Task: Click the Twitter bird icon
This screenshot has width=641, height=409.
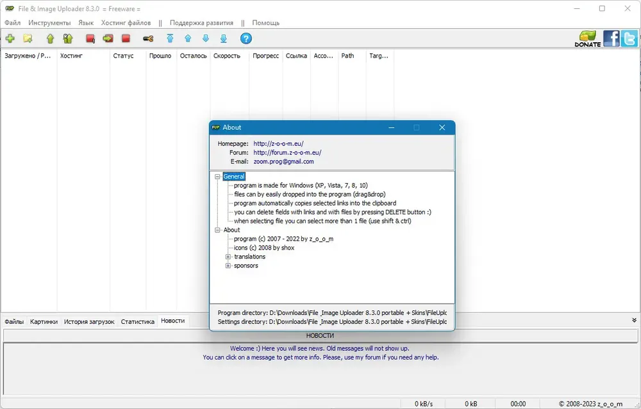Action: coord(629,38)
